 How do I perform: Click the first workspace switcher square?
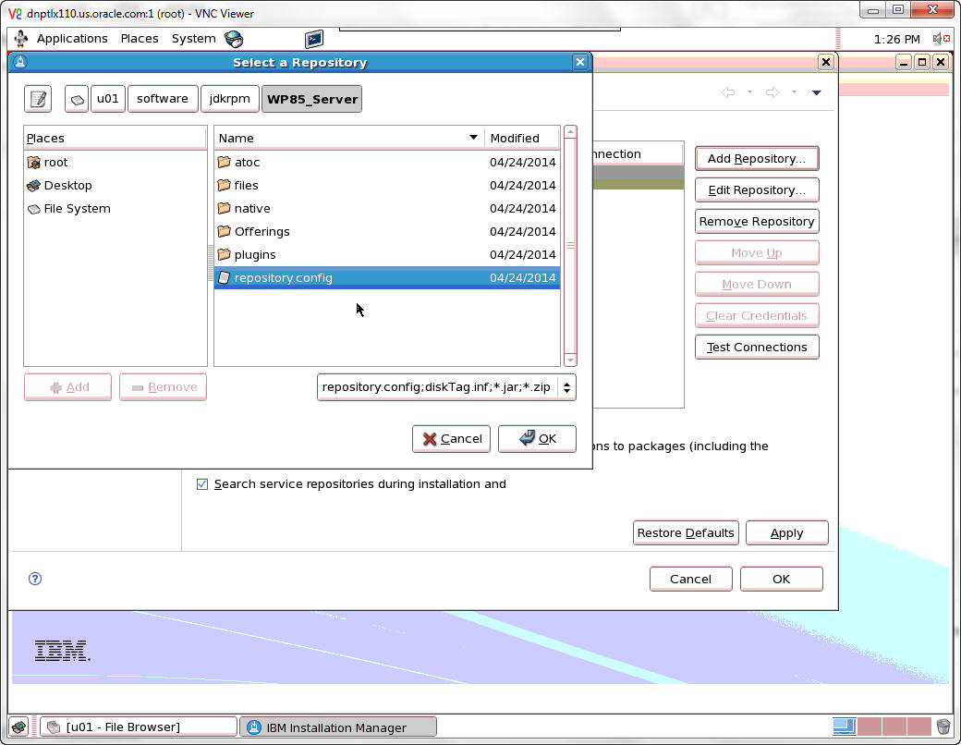845,727
